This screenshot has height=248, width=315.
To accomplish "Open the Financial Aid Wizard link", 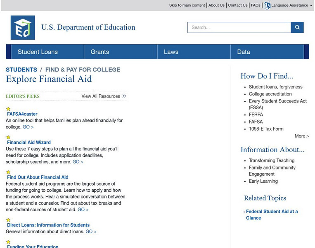I will [29, 143].
